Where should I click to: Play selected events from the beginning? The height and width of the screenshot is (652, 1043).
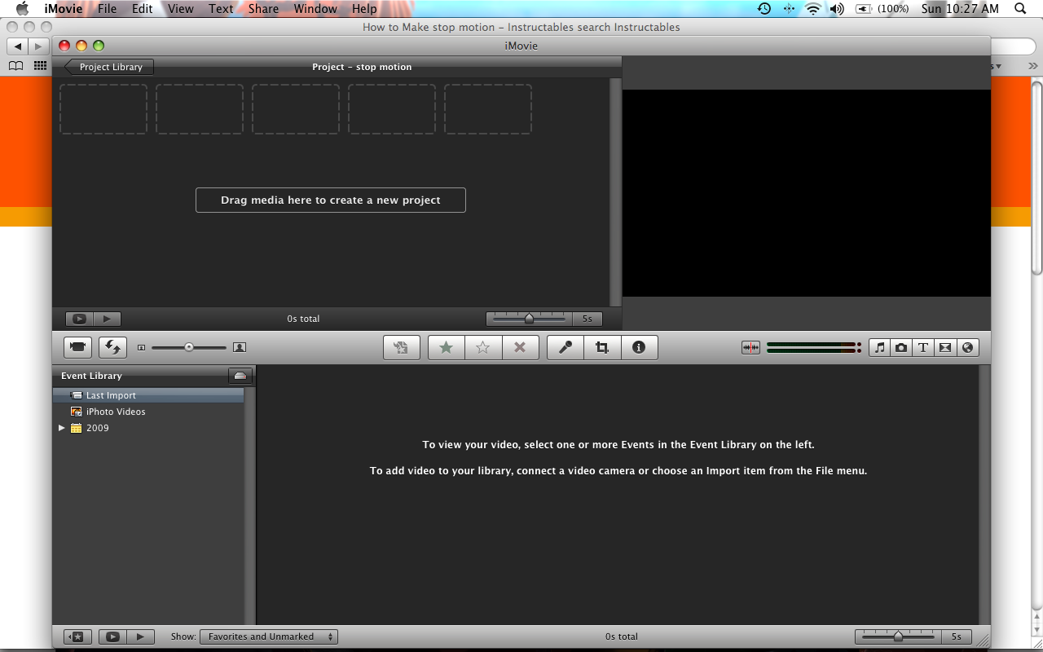[x=140, y=637]
